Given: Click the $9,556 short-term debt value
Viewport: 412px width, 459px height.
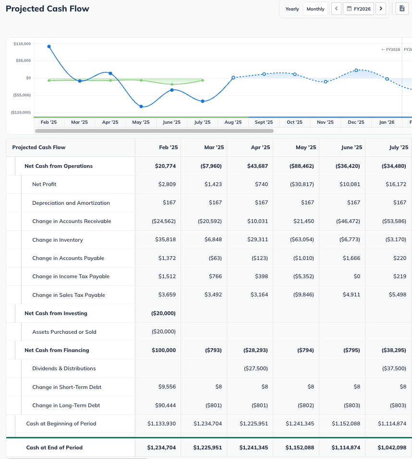Looking at the screenshot, I should 167,387.
